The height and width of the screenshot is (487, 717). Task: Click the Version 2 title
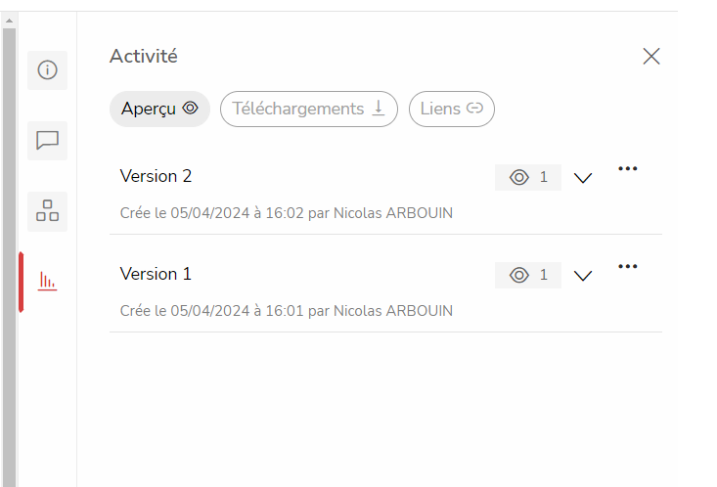(156, 176)
